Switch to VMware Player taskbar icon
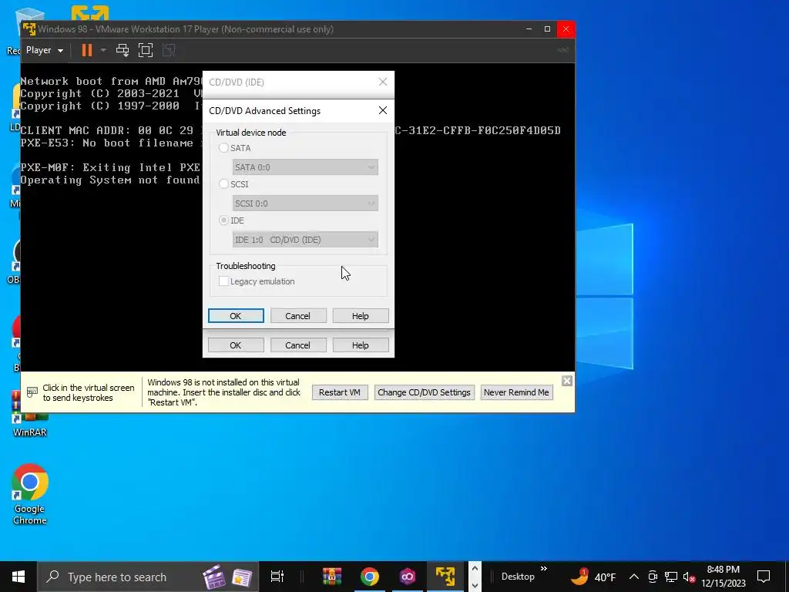 (x=445, y=577)
